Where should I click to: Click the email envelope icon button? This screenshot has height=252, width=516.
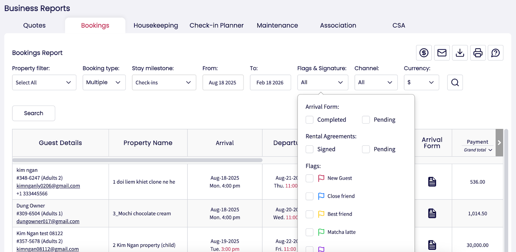(x=442, y=53)
